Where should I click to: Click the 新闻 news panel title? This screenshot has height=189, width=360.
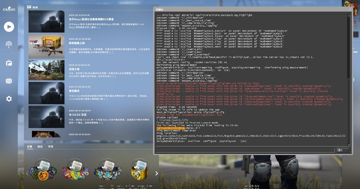pyautogui.click(x=35, y=7)
